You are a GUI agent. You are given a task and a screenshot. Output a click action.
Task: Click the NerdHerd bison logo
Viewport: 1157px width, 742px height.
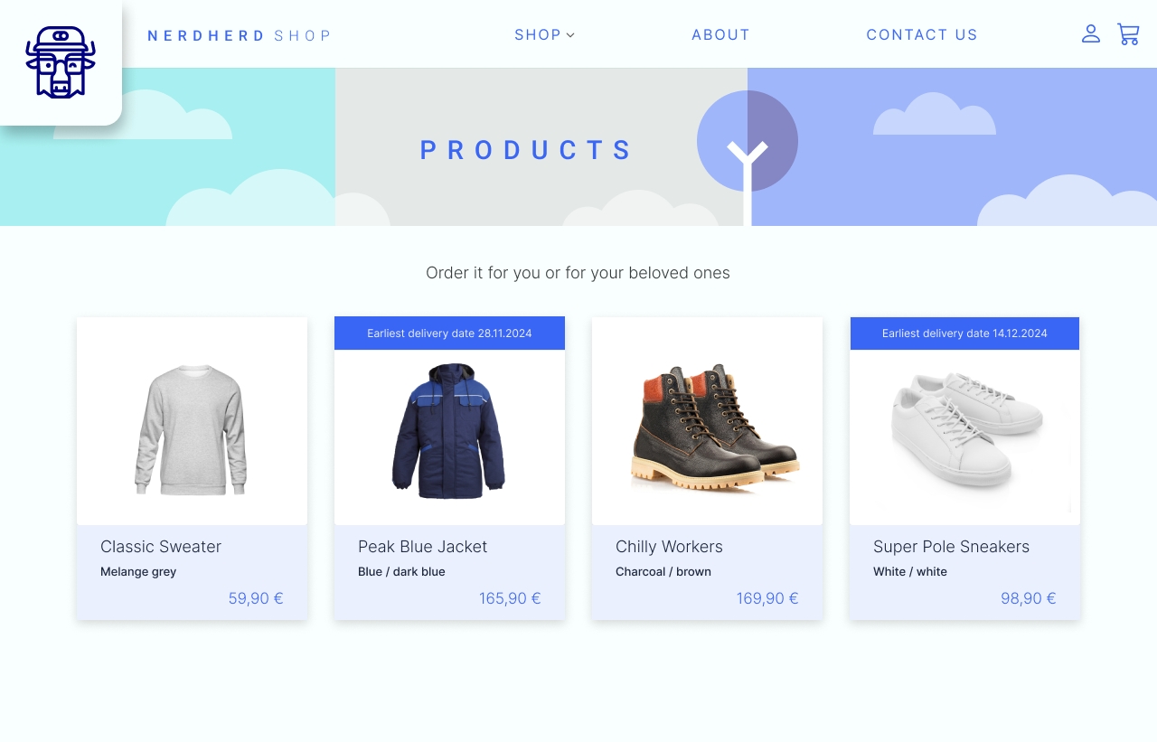tap(61, 61)
